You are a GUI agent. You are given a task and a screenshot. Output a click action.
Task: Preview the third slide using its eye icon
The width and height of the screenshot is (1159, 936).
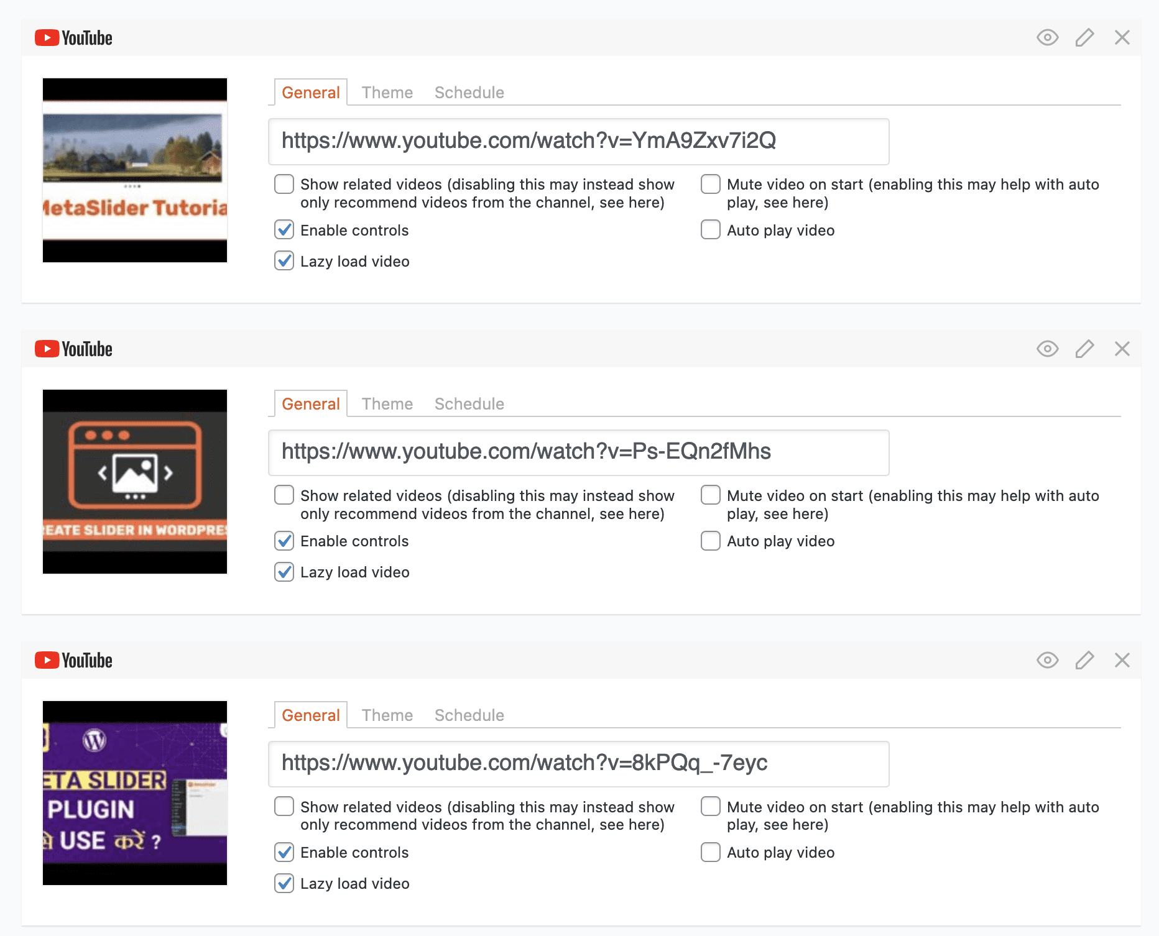point(1047,660)
